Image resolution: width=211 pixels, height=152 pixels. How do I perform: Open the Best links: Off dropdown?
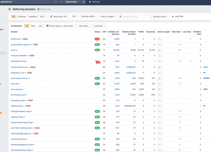[x=59, y=16]
